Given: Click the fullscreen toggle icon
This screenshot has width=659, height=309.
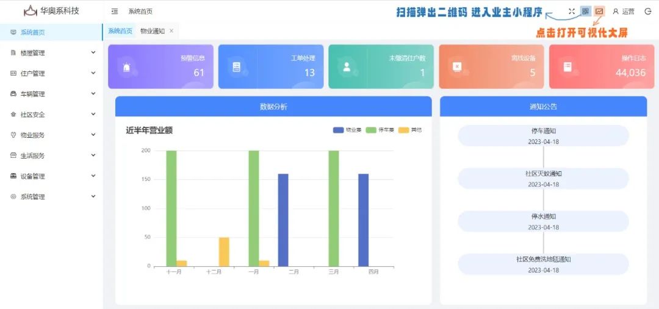Looking at the screenshot, I should pyautogui.click(x=572, y=12).
